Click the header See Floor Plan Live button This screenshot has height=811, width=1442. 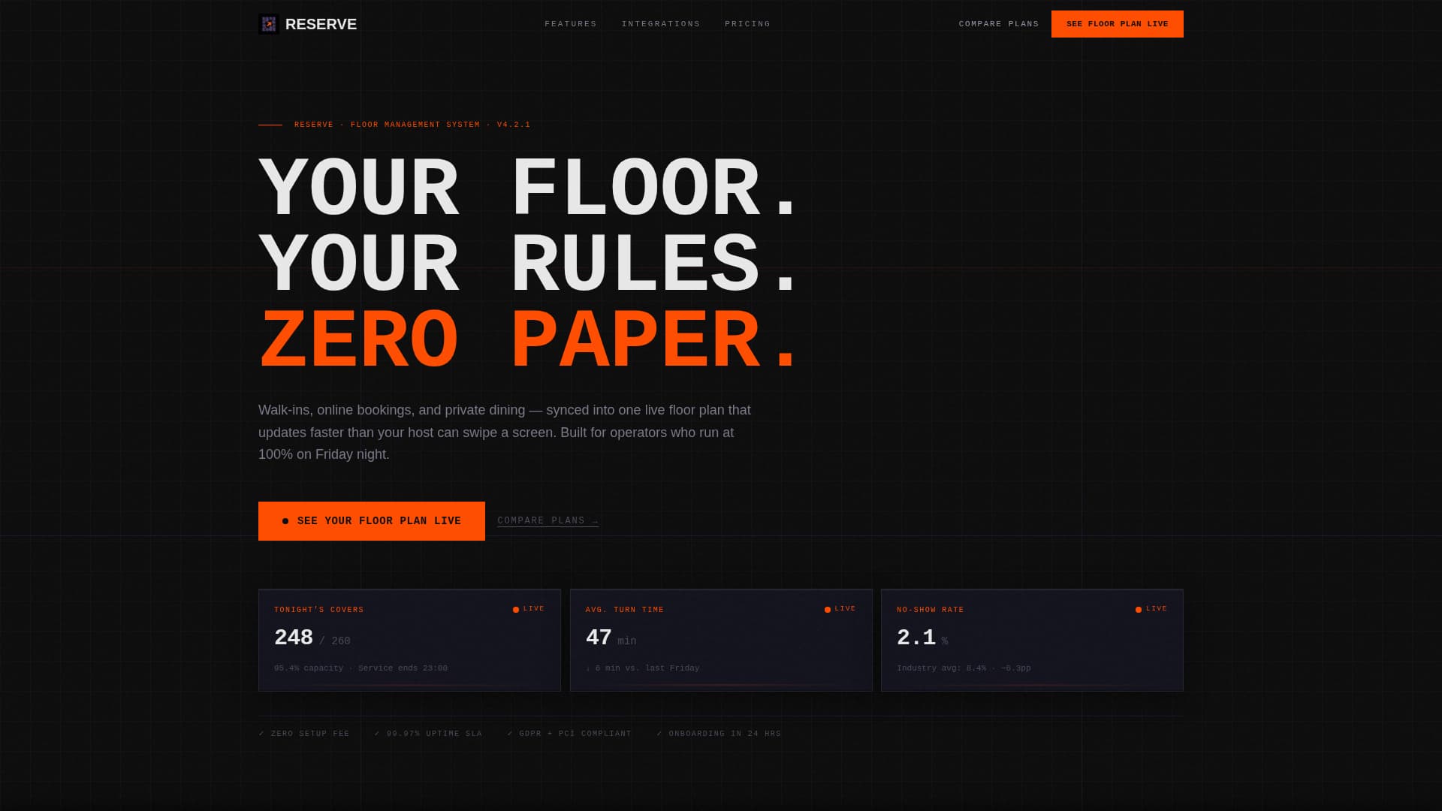1118,24
